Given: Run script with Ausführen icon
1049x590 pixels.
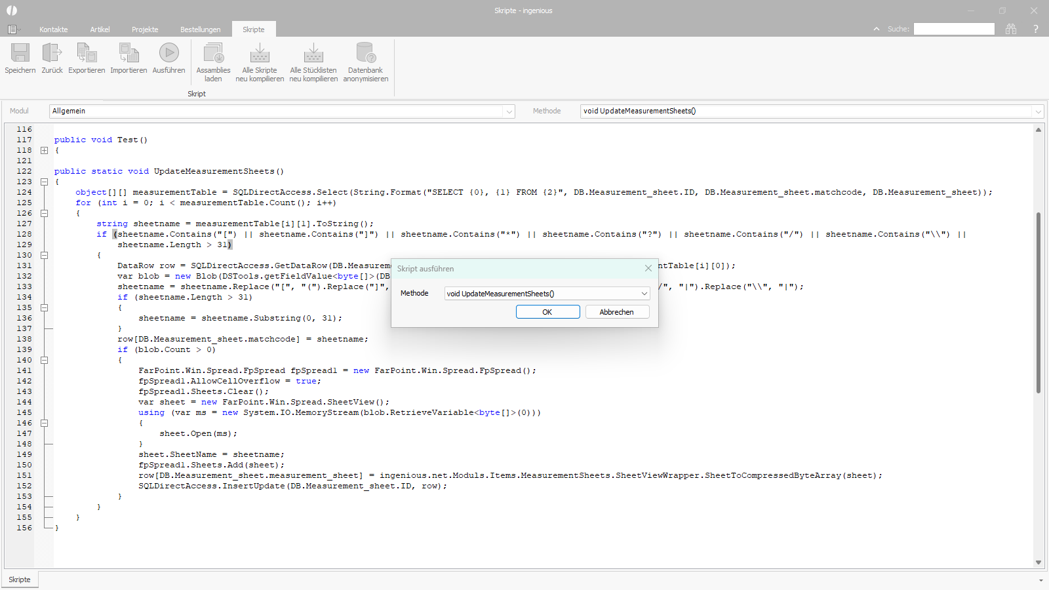Looking at the screenshot, I should (x=168, y=54).
